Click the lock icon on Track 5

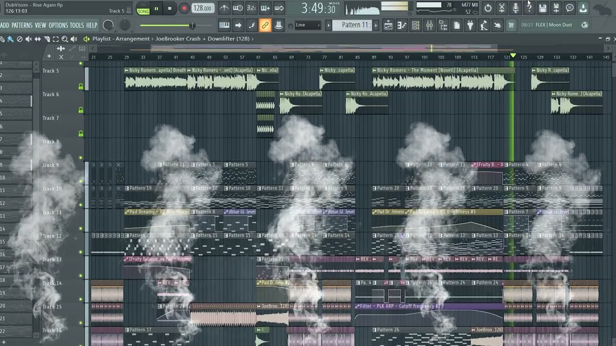coord(81,86)
